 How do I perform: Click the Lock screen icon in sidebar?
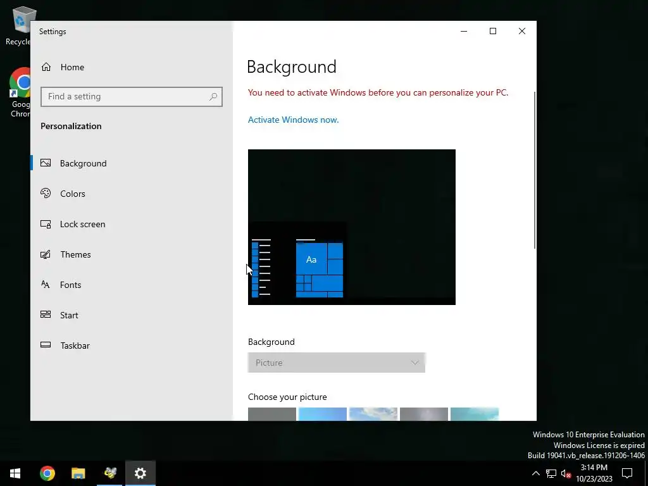tap(46, 224)
